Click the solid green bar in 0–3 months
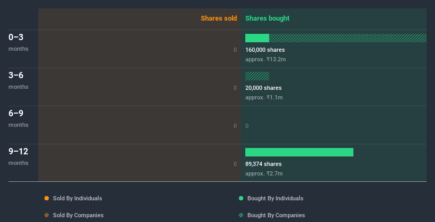435x222 pixels. (x=257, y=38)
